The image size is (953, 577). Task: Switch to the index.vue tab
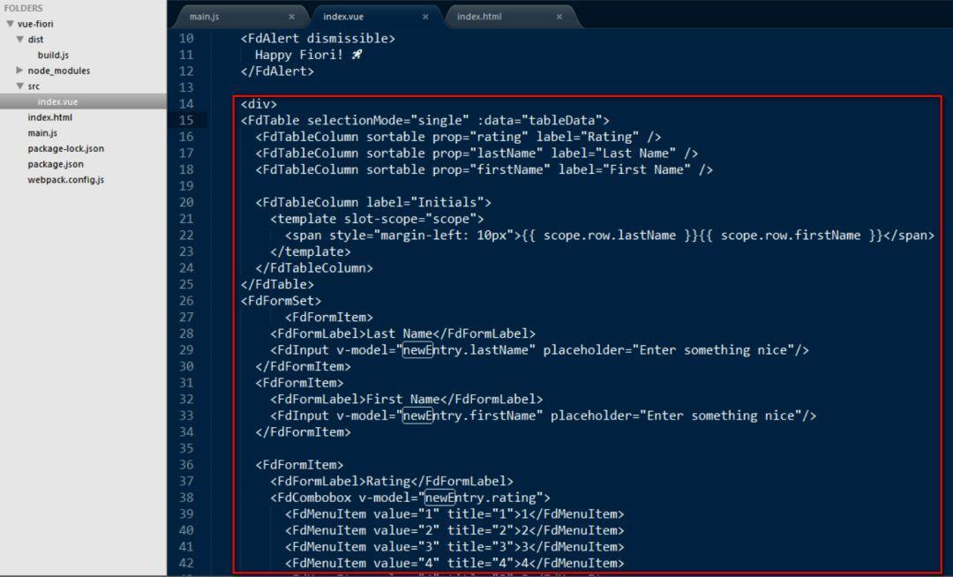pyautogui.click(x=342, y=17)
